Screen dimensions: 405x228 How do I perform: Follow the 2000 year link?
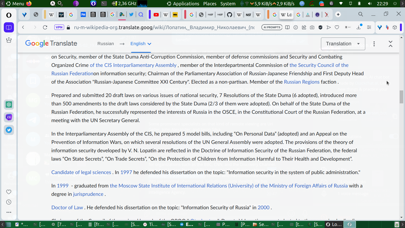coord(264,207)
